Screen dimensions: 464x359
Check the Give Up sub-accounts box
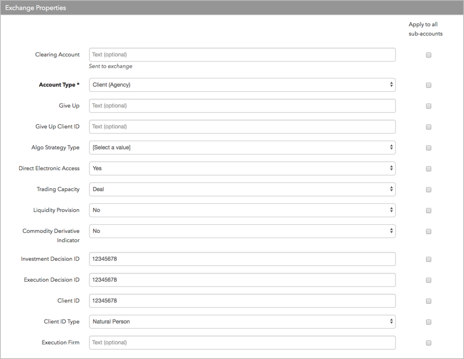[x=429, y=106]
